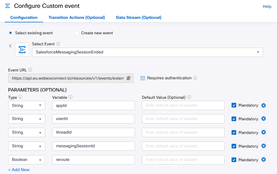Switch to the Transition Actions tab
The width and height of the screenshot is (277, 174).
77,17
